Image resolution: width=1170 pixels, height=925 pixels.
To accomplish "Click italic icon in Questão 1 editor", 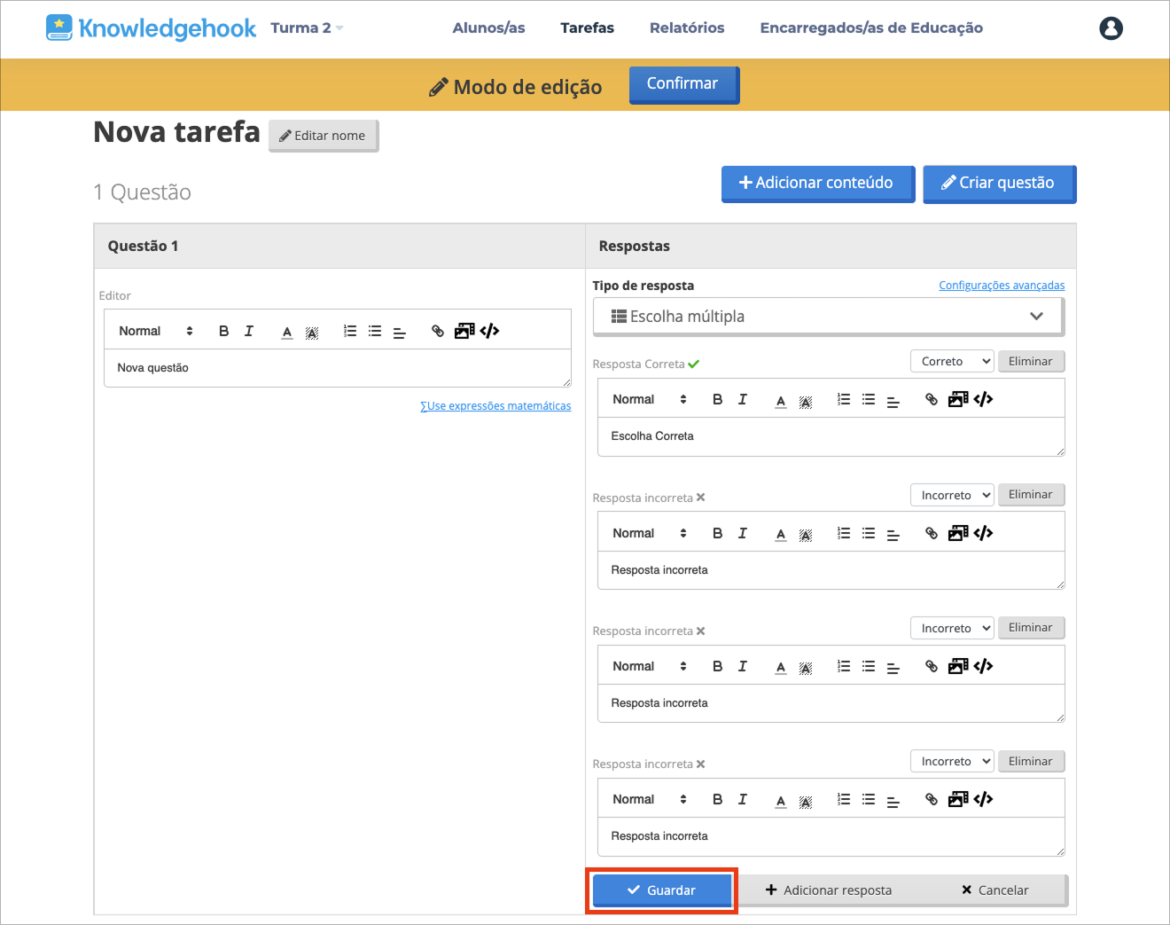I will pos(249,331).
